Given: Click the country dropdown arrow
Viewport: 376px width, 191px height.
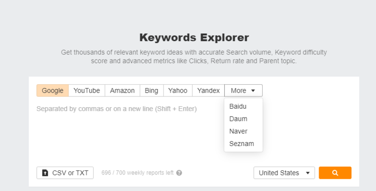Looking at the screenshot, I should [307, 173].
